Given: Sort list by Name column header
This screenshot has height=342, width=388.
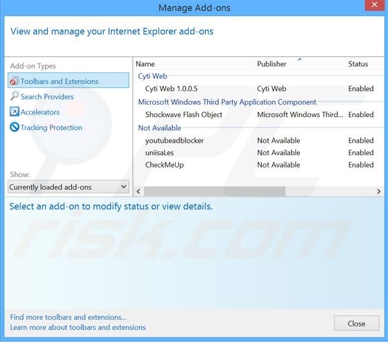Looking at the screenshot, I should [x=145, y=64].
